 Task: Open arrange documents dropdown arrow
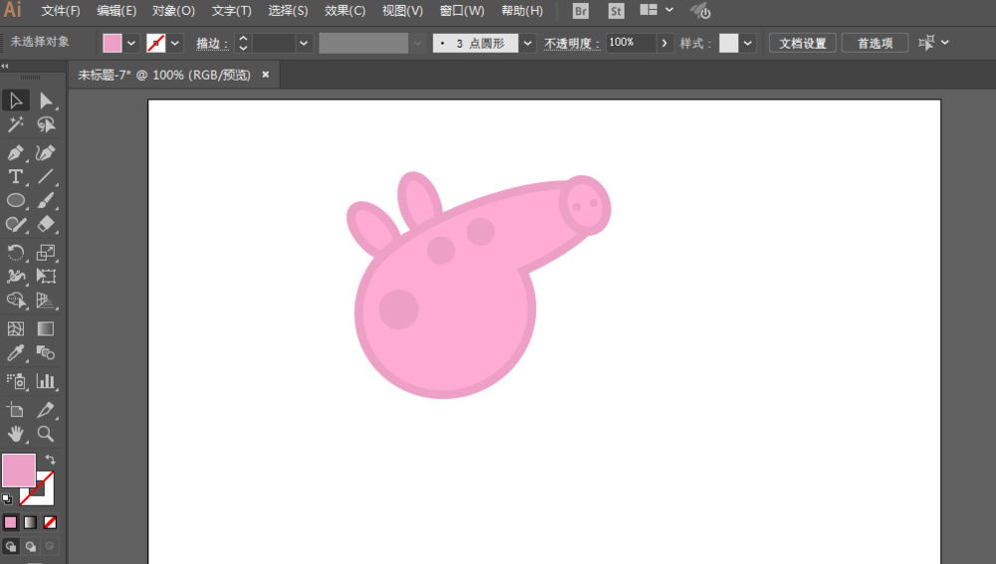pyautogui.click(x=669, y=10)
